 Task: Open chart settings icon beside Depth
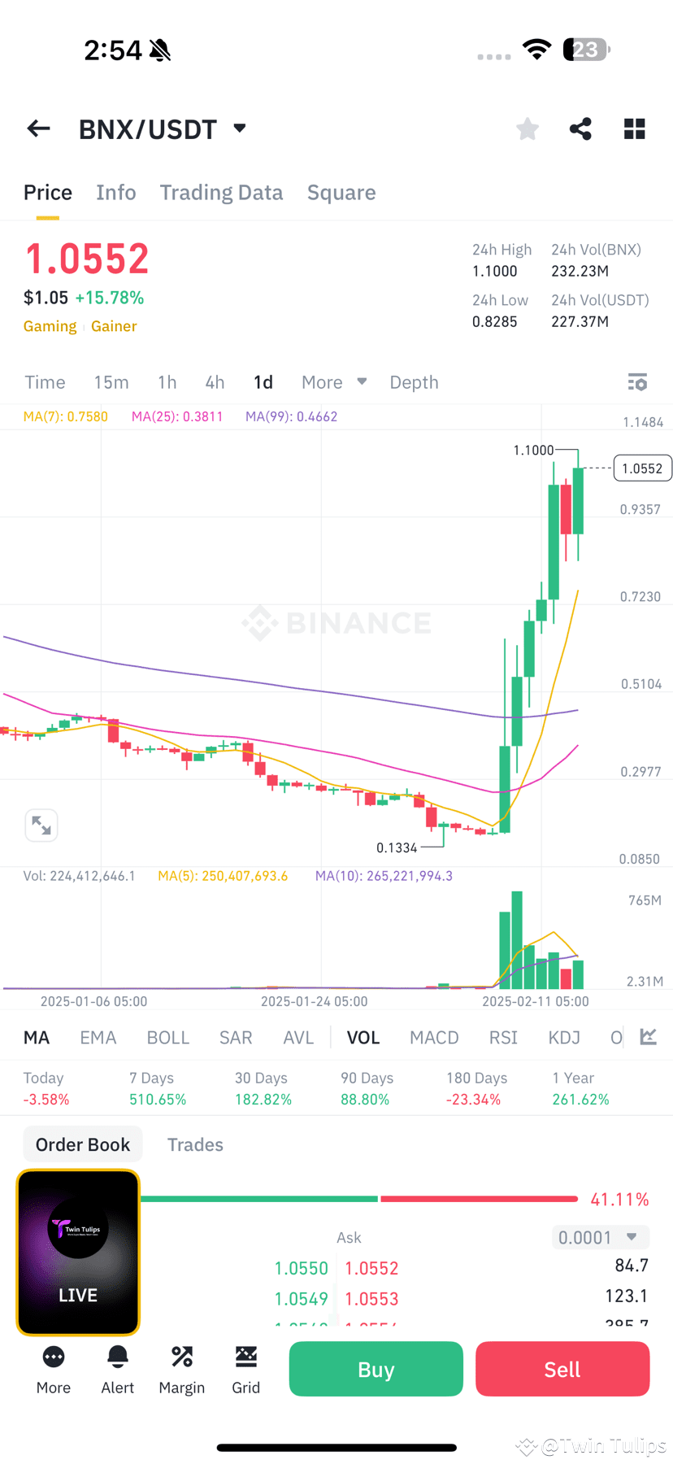[637, 381]
